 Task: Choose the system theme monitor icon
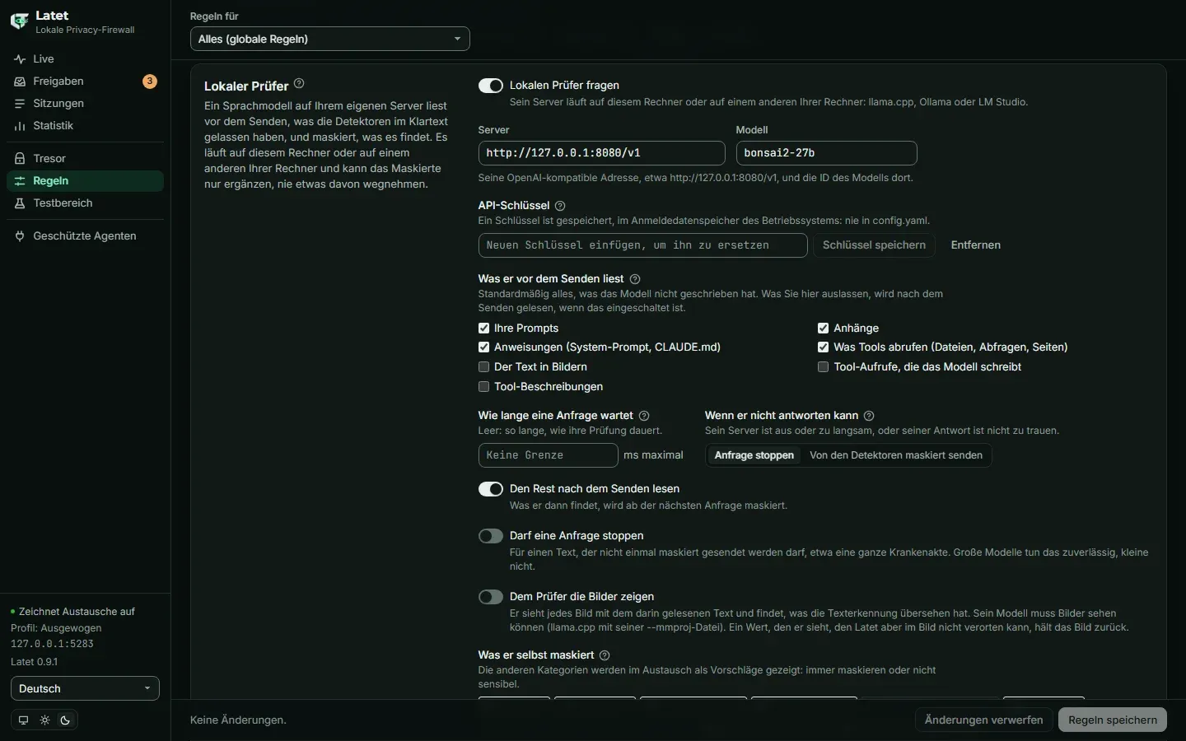[x=23, y=720]
